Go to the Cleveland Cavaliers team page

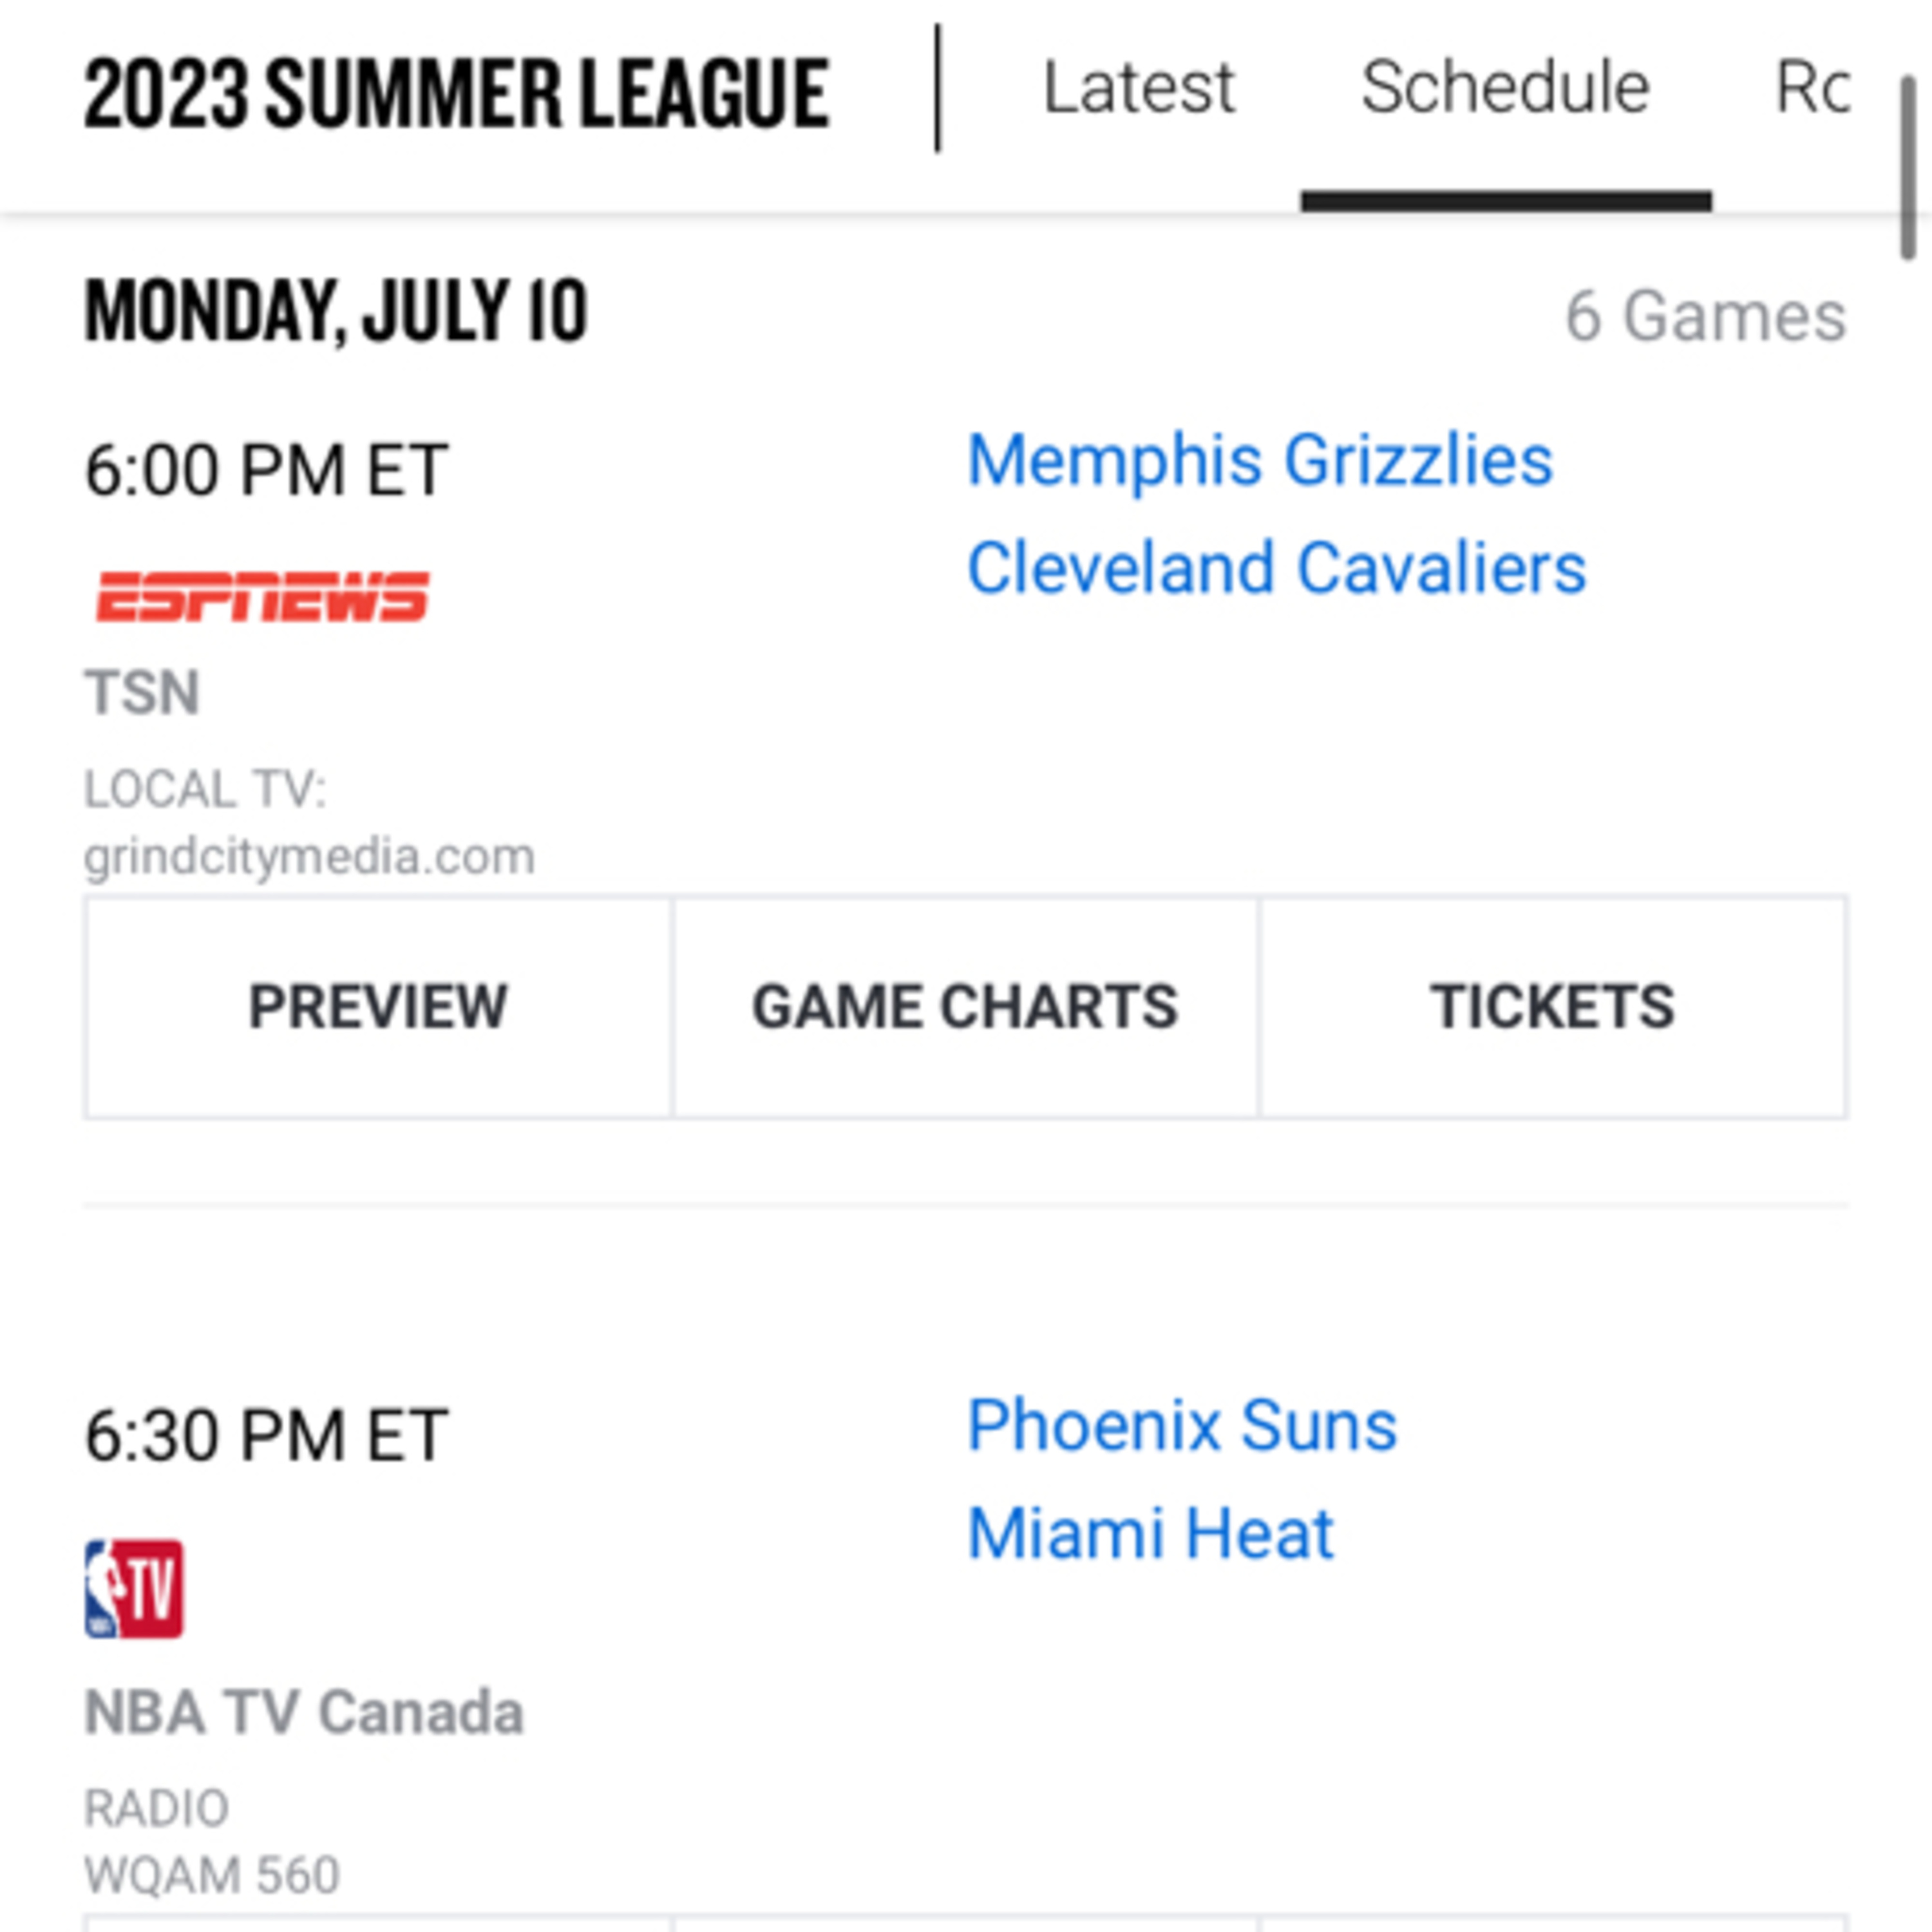tap(1276, 568)
